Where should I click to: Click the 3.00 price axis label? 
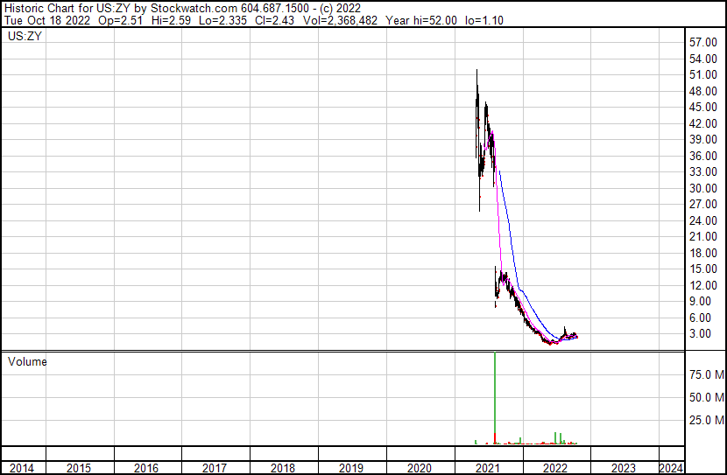tap(700, 333)
